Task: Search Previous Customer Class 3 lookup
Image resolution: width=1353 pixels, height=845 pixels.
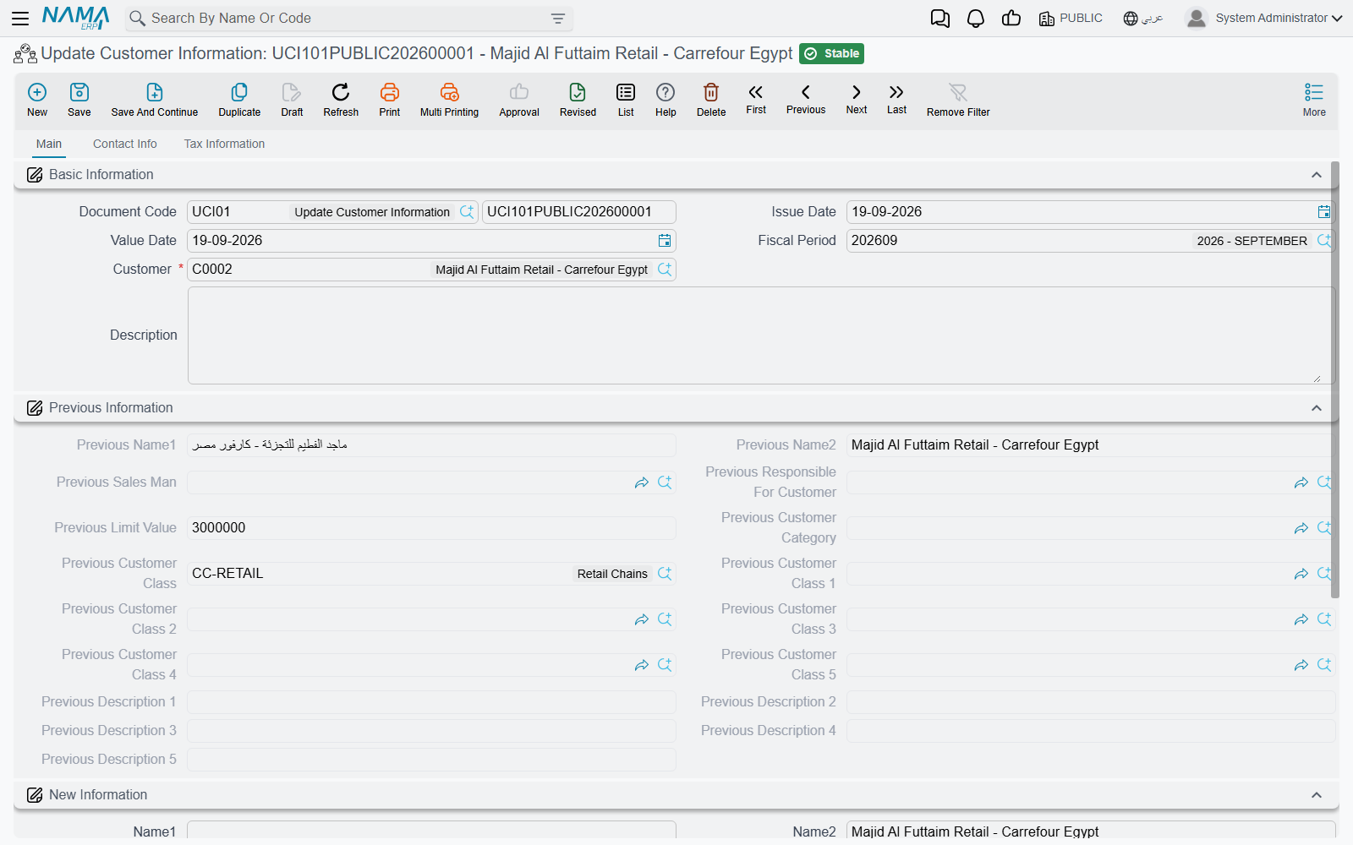Action: (x=1324, y=619)
